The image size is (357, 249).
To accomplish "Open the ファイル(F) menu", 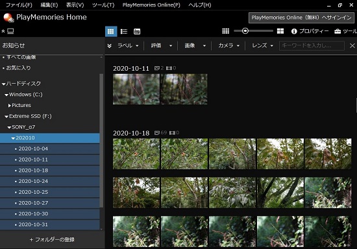I will (x=19, y=5).
